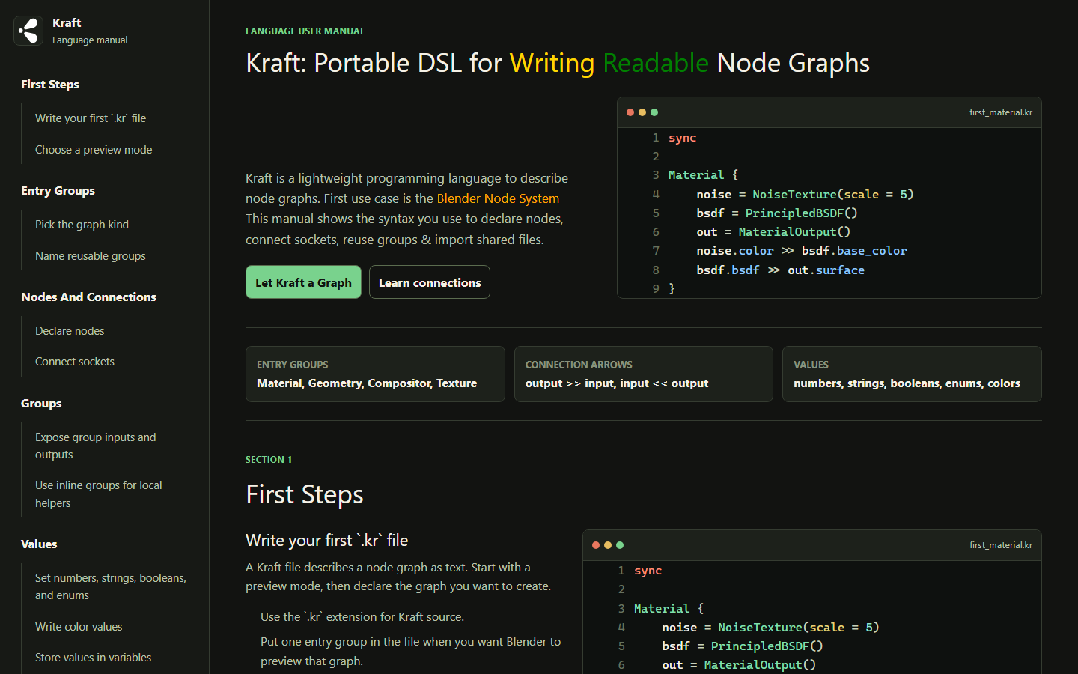Image resolution: width=1078 pixels, height=674 pixels.
Task: Click the 'Entry Groups' summary card
Action: pyautogui.click(x=375, y=374)
